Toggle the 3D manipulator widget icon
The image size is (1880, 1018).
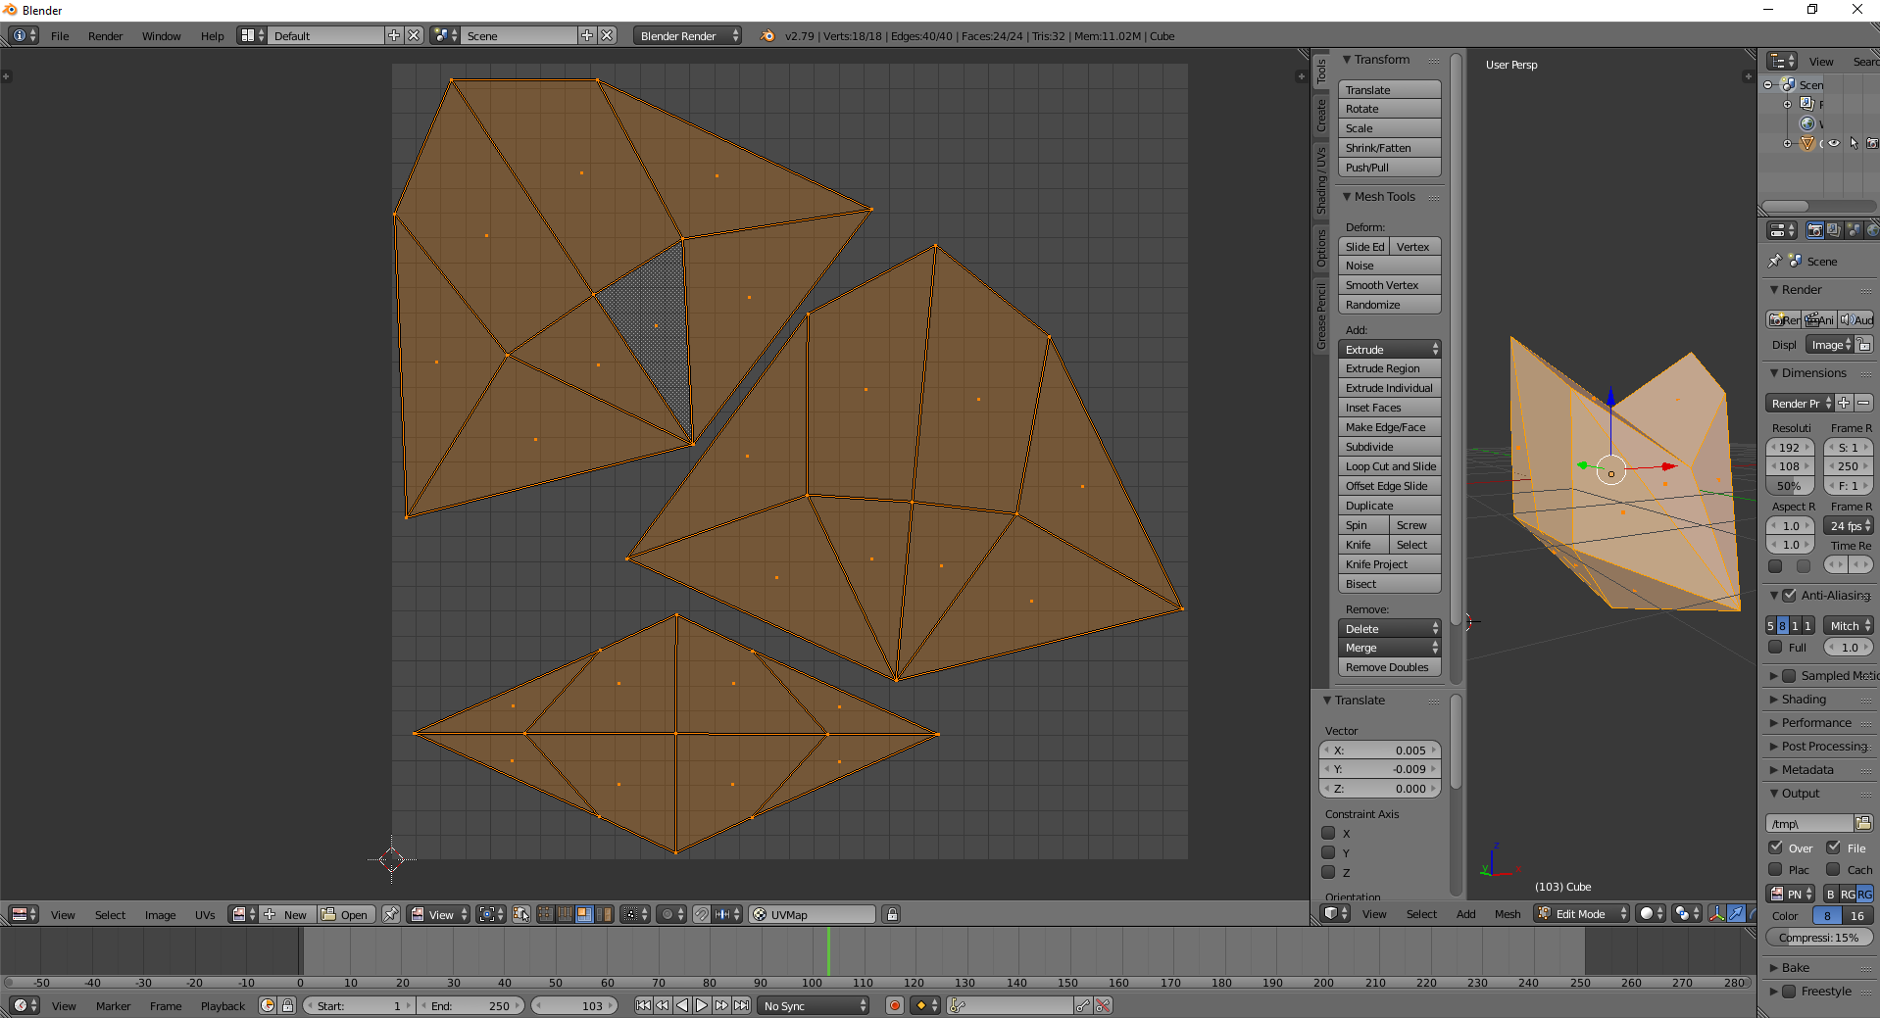point(1716,913)
